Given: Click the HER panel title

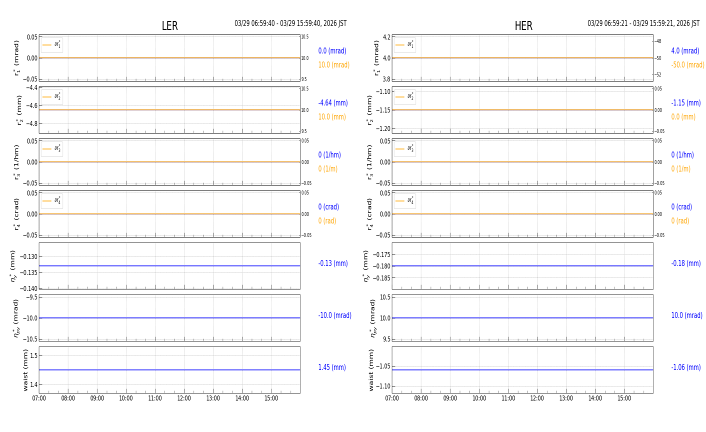Looking at the screenshot, I should 523,26.
